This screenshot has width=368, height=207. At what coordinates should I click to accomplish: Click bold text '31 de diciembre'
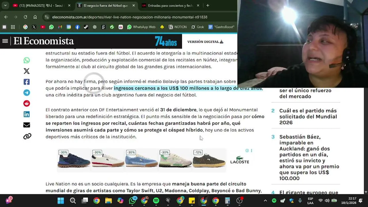pyautogui.click(x=178, y=110)
